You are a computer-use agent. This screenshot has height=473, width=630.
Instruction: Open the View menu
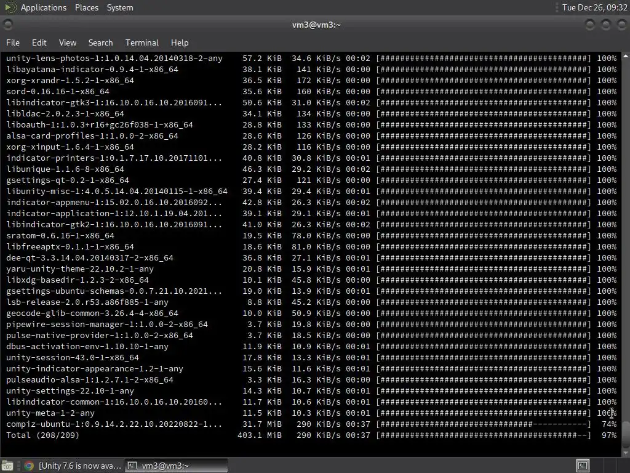(x=68, y=42)
